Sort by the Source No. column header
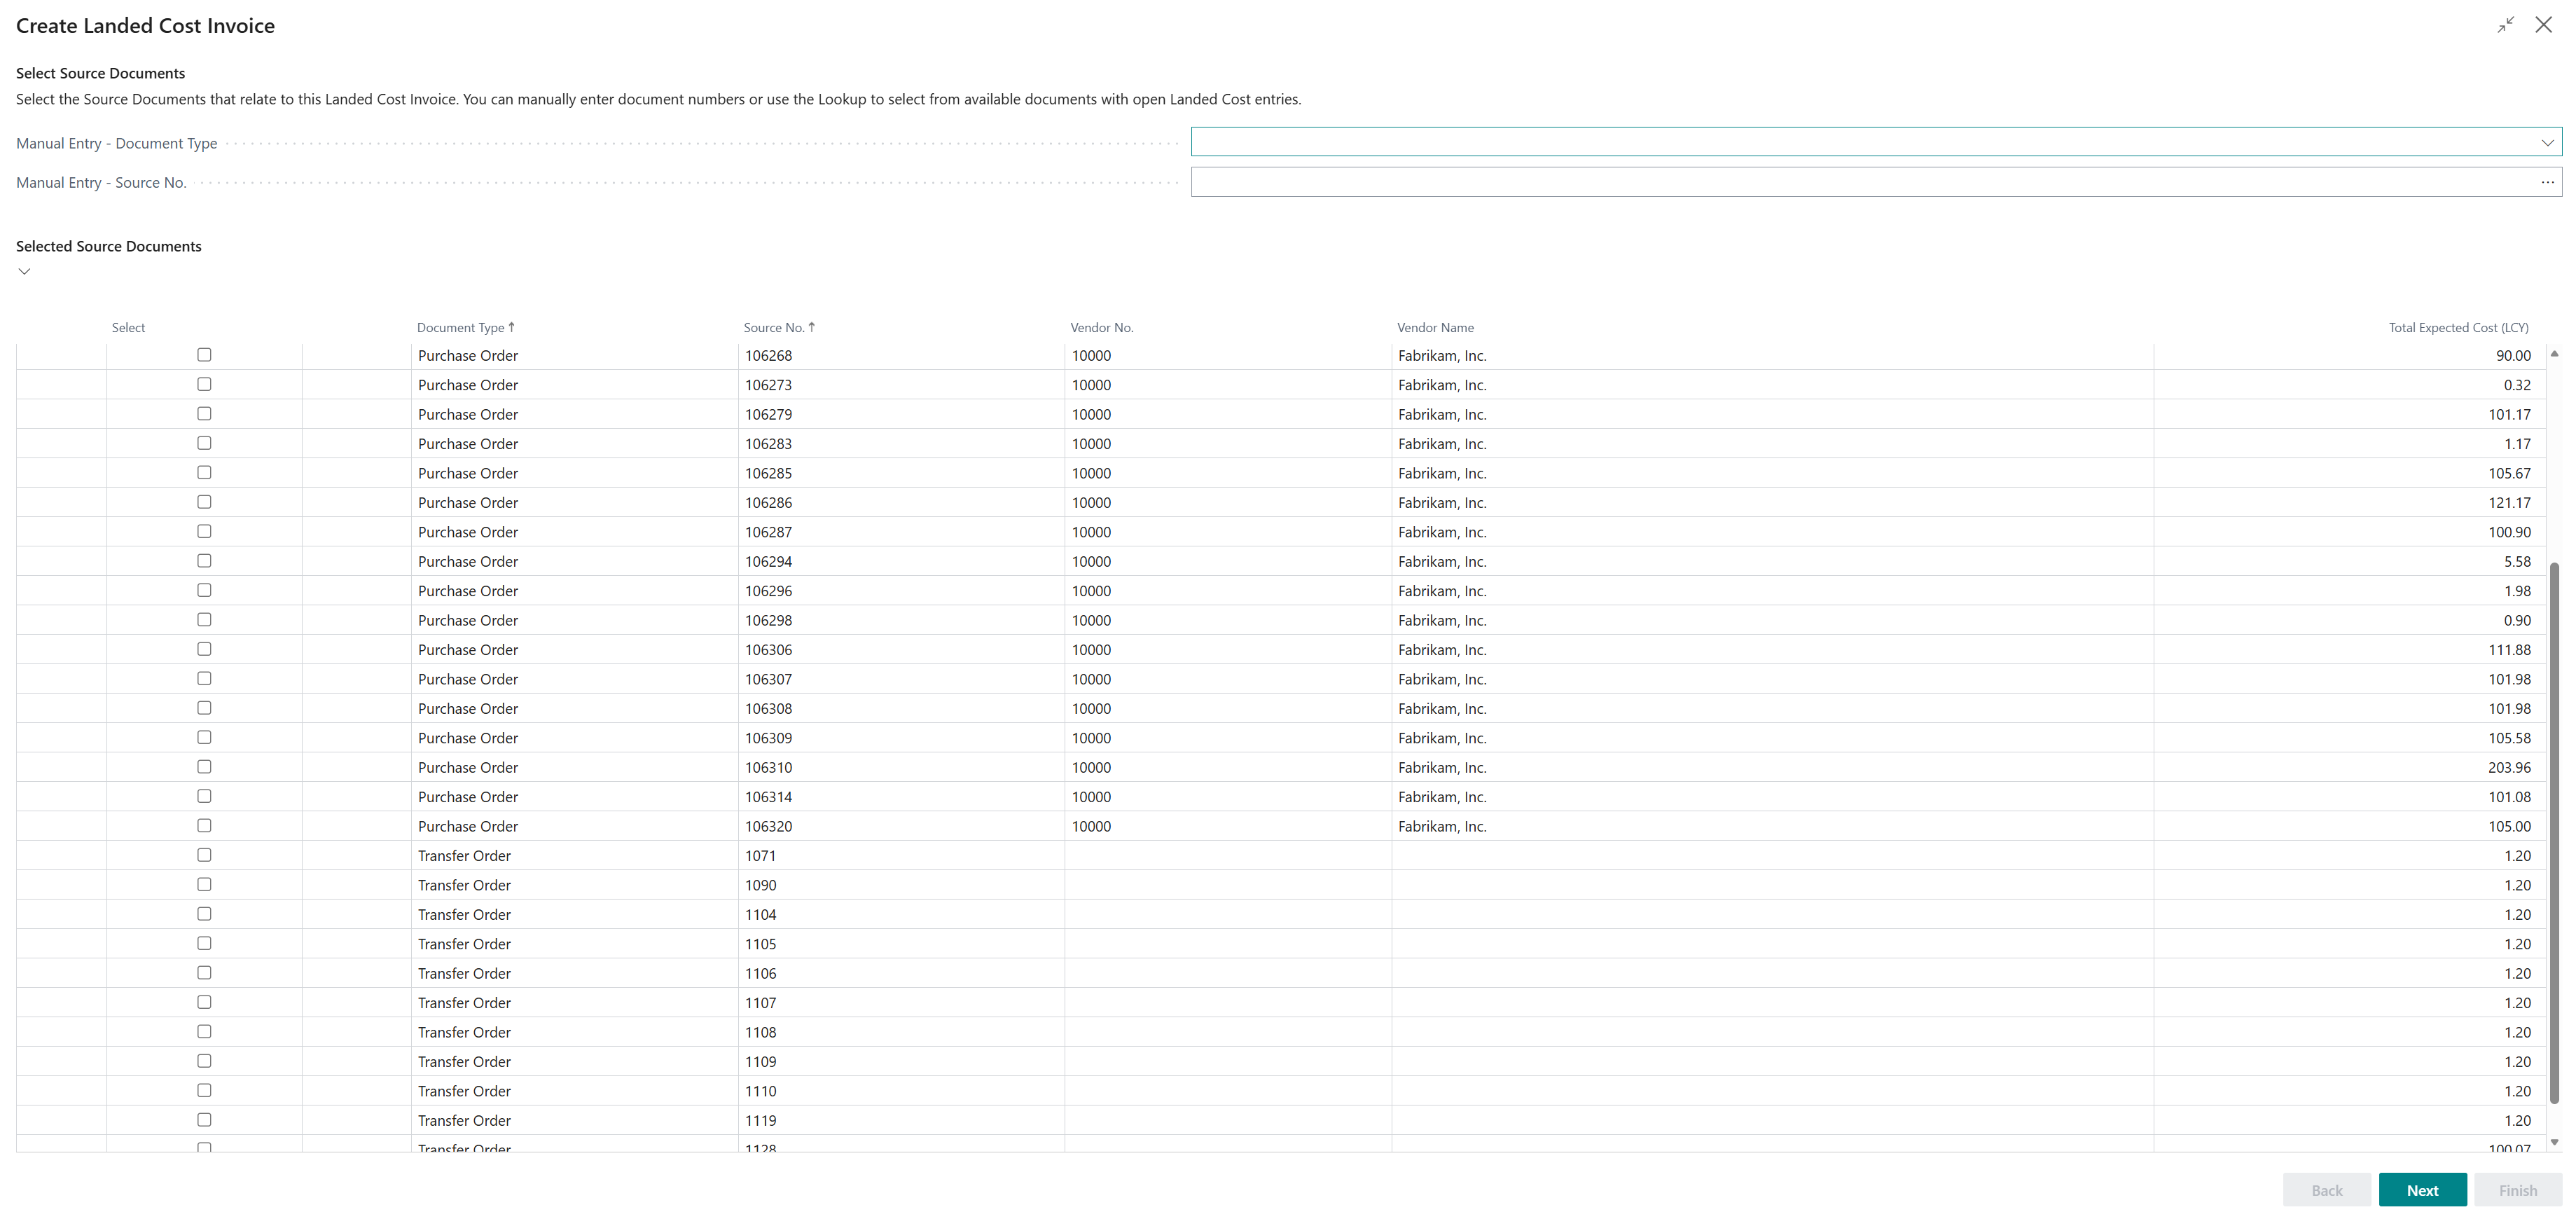The width and height of the screenshot is (2576, 1219). pos(773,328)
